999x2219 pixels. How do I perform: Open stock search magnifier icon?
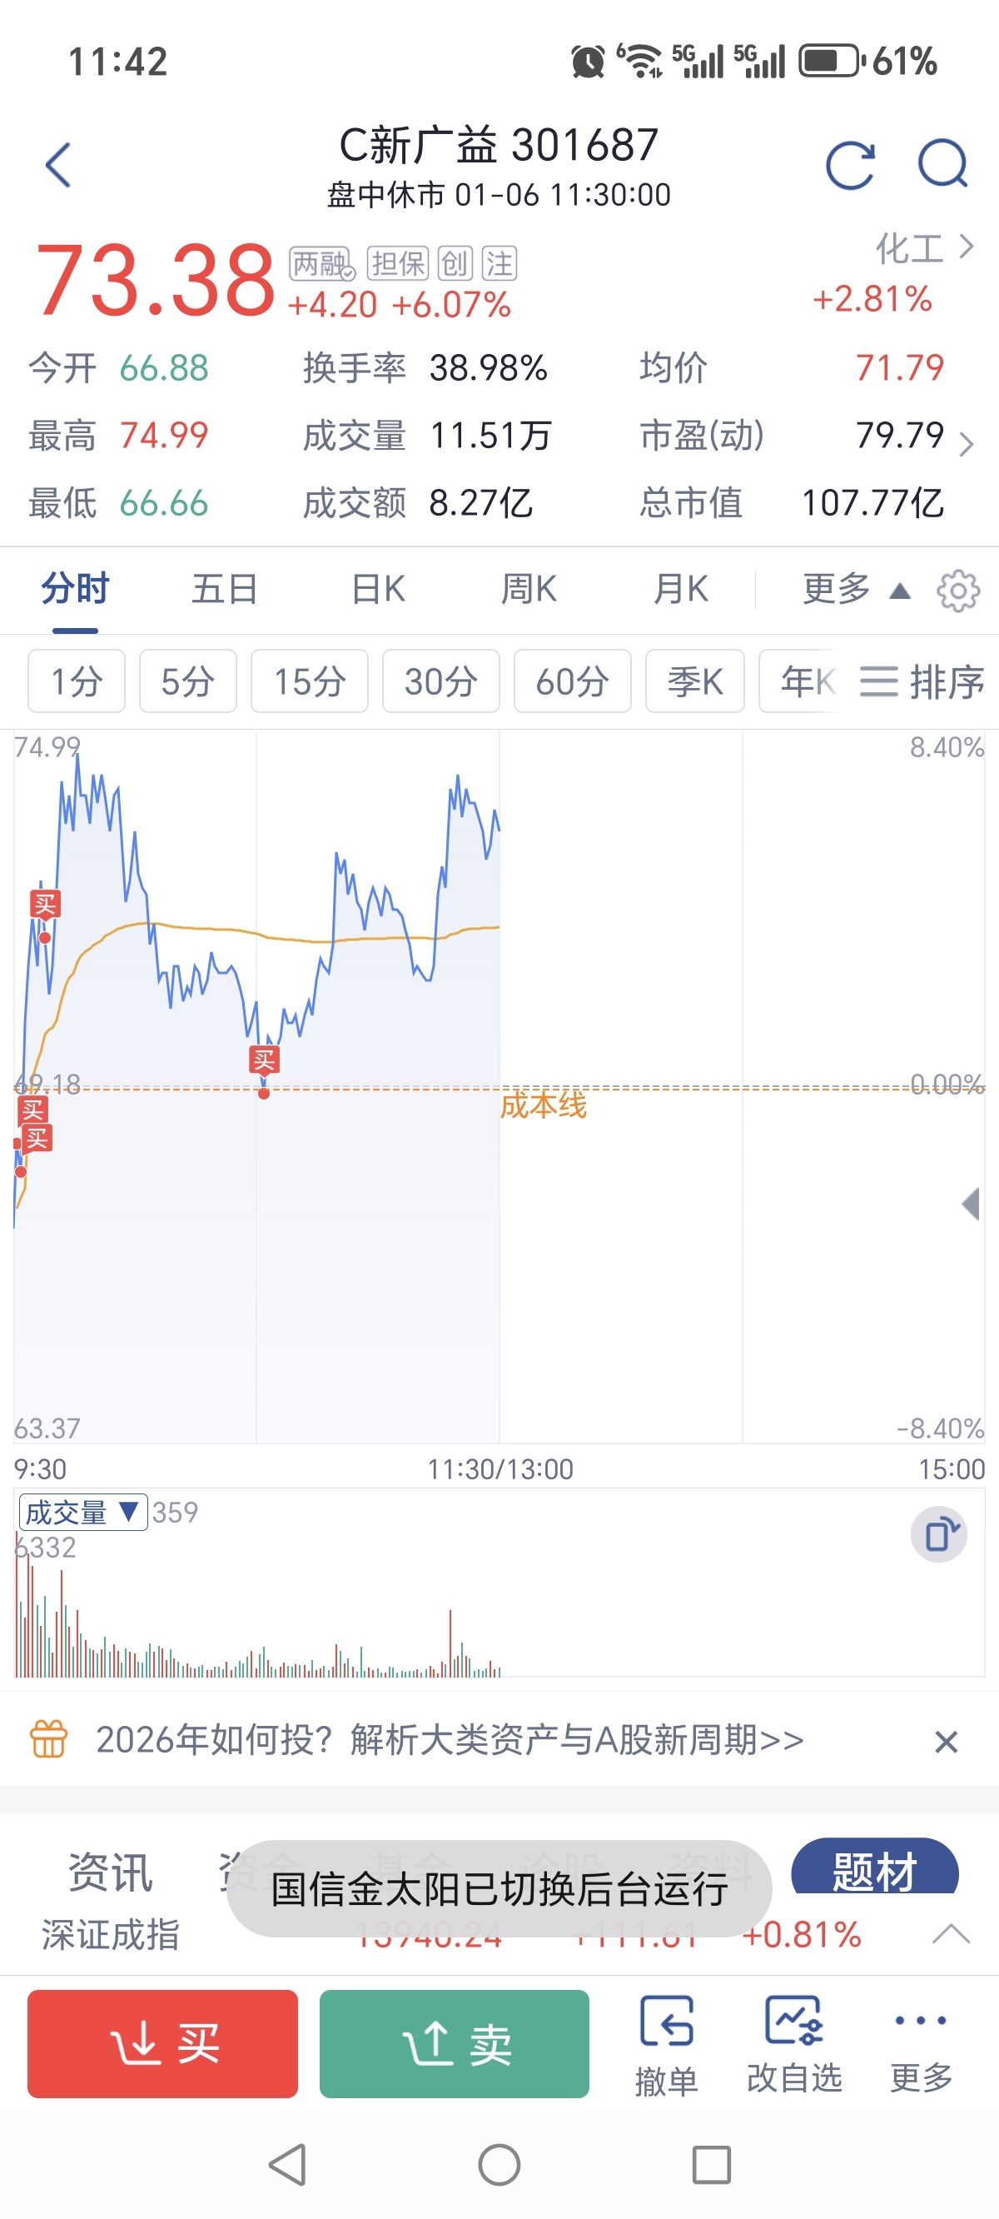[x=942, y=163]
